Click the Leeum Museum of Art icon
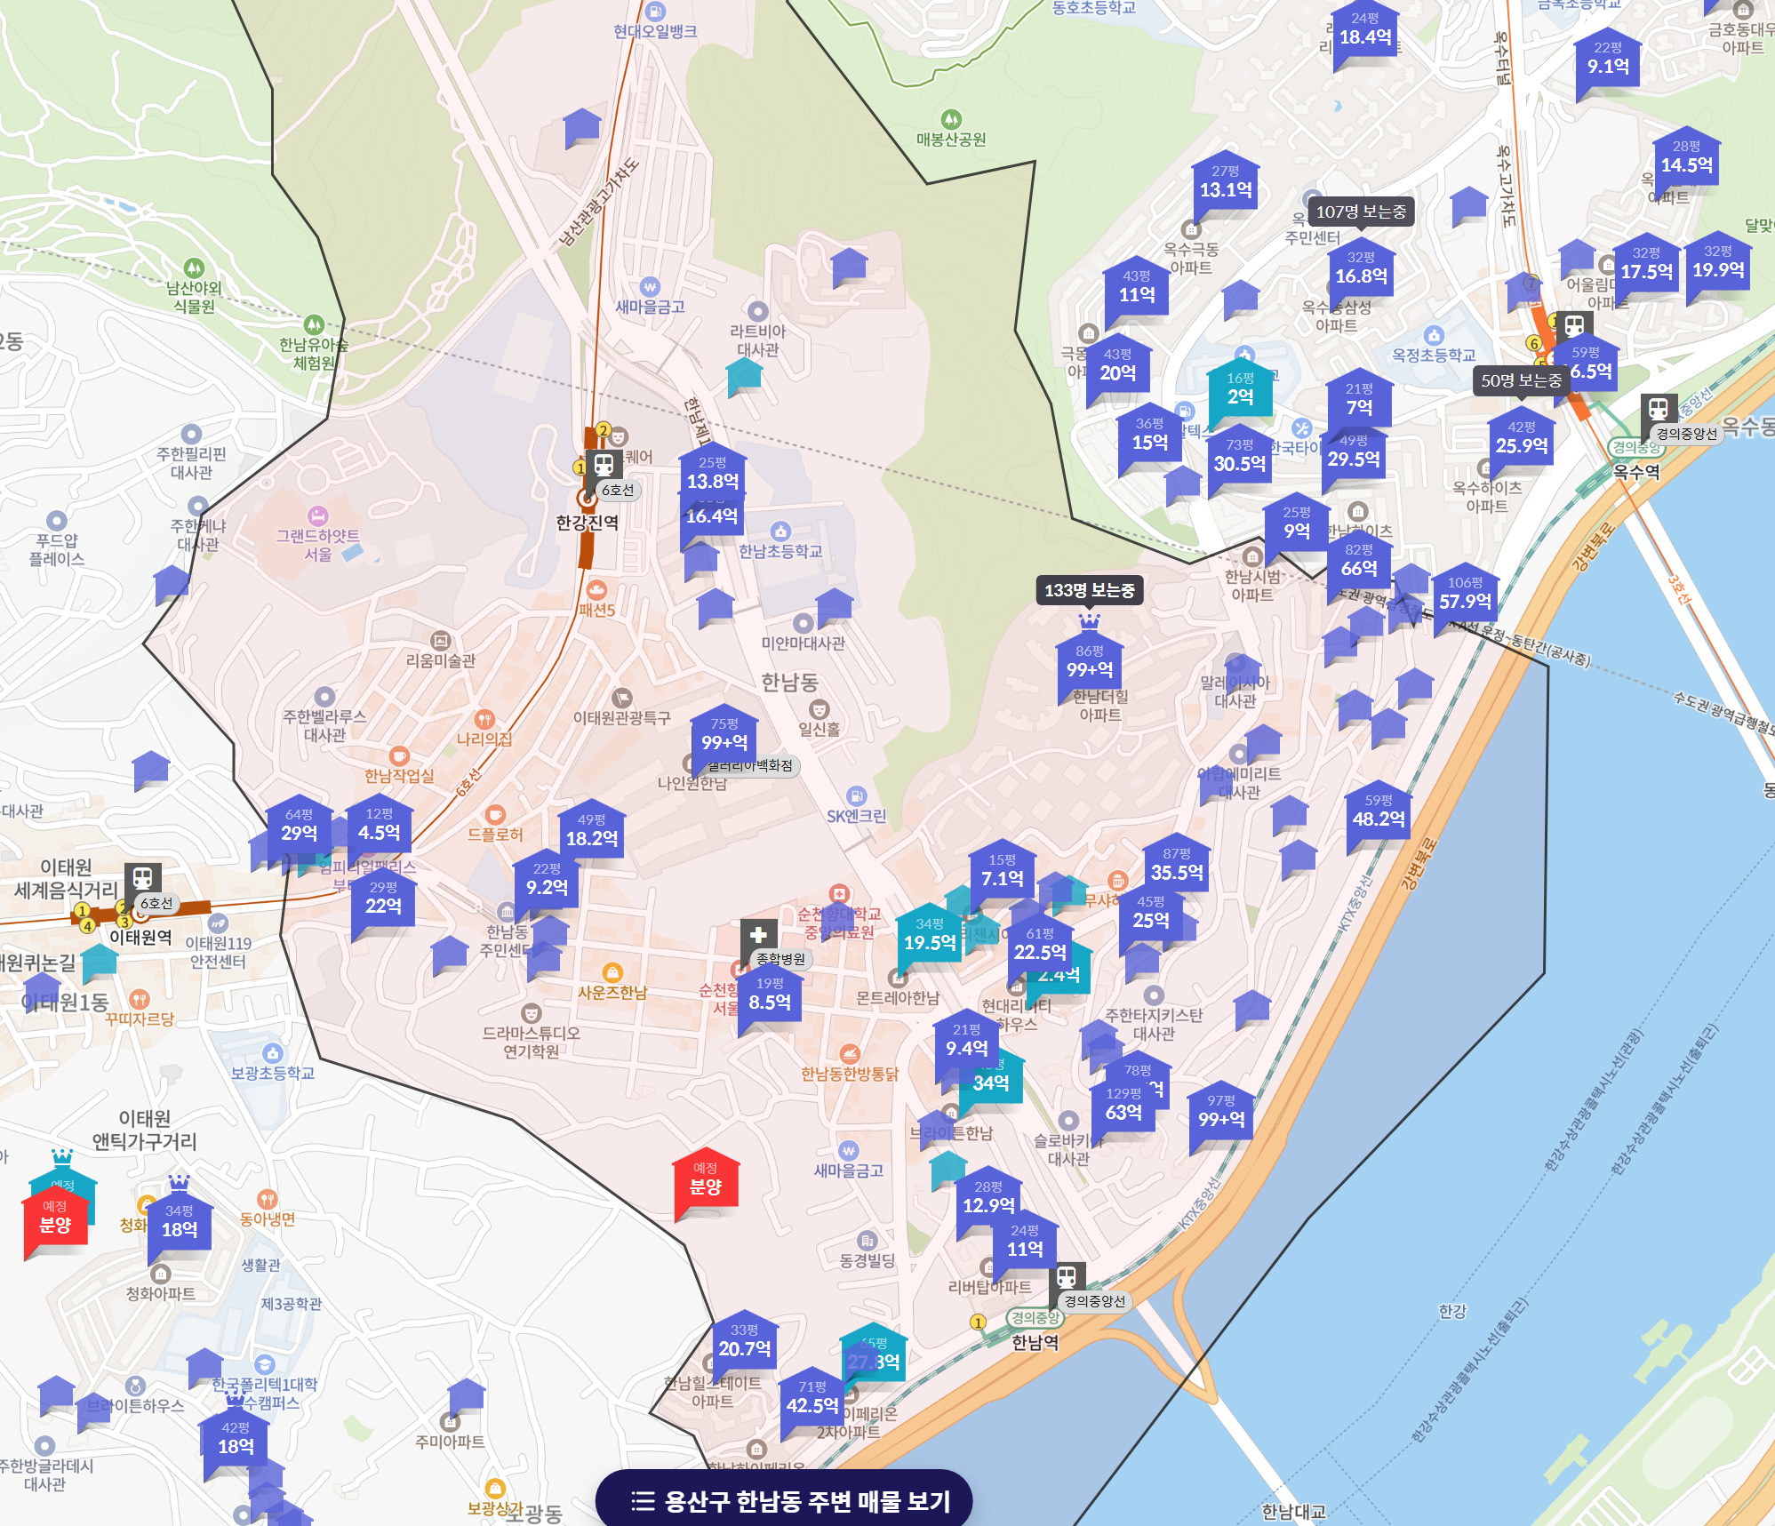The width and height of the screenshot is (1775, 1526). click(440, 641)
